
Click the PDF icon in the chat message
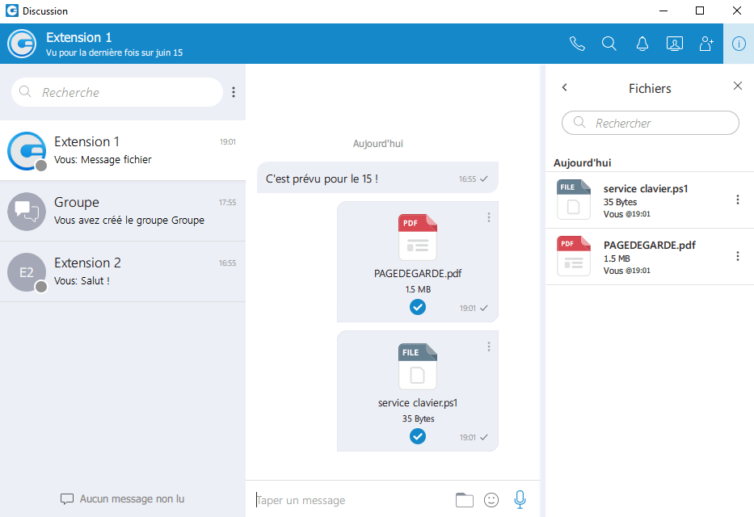pos(417,237)
